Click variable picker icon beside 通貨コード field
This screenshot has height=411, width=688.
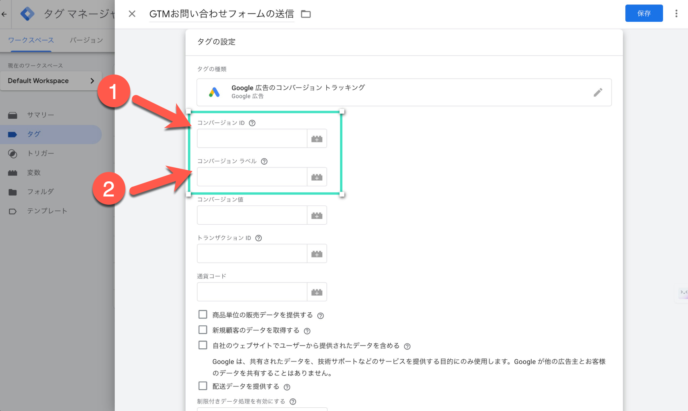pos(317,292)
